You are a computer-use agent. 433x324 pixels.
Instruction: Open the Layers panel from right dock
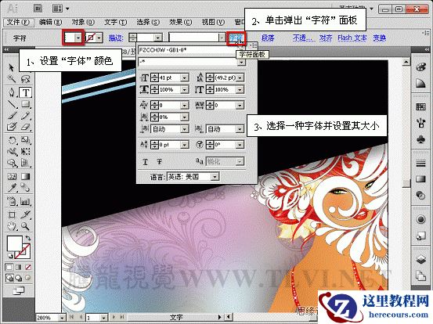(420, 259)
